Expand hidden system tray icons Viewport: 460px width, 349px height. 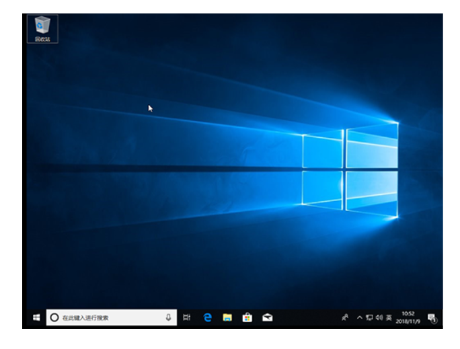coord(359,317)
